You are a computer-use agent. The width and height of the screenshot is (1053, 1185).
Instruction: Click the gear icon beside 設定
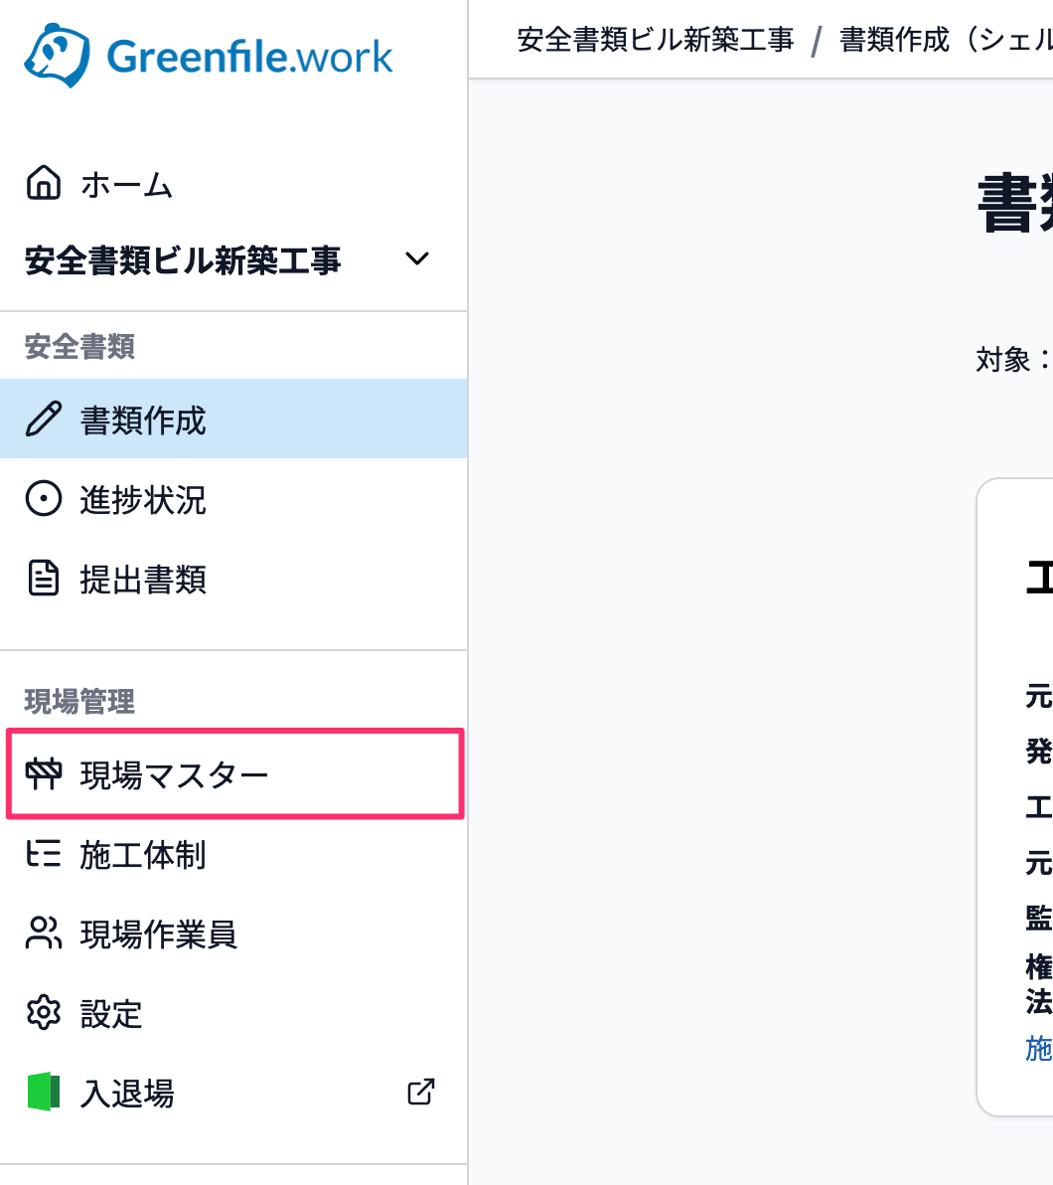[44, 1013]
